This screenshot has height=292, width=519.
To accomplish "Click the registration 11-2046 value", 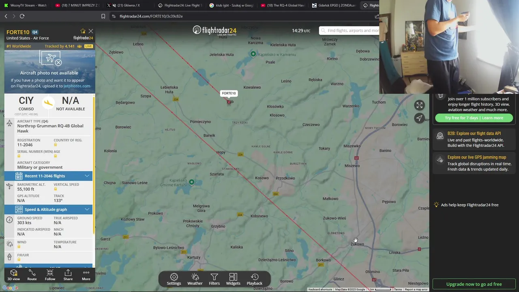I will pyautogui.click(x=25, y=145).
